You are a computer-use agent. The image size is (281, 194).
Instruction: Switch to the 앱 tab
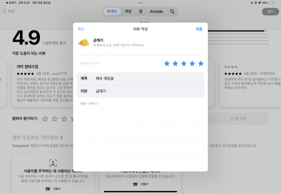140,11
